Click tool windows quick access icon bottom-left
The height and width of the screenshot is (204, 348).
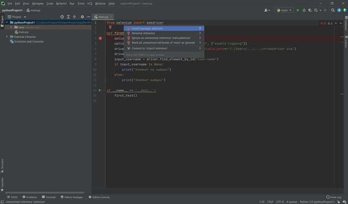[2, 202]
